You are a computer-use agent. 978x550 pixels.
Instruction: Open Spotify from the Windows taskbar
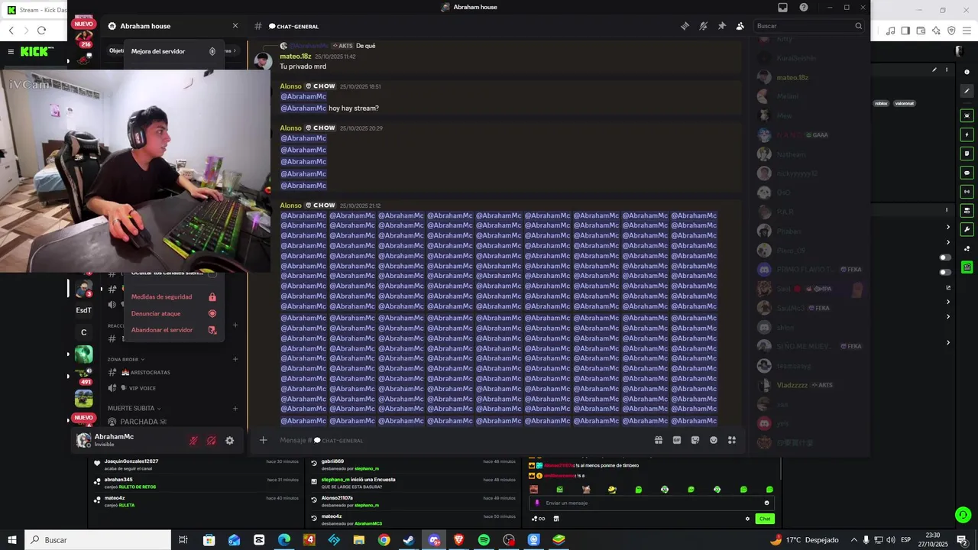[x=484, y=540]
